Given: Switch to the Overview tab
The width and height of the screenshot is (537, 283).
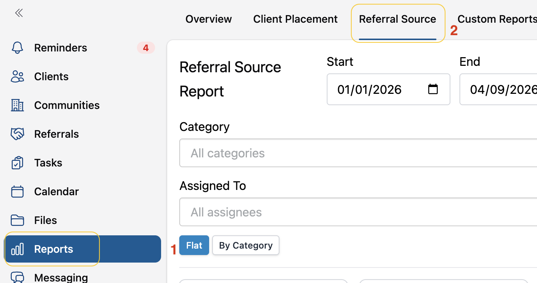Looking at the screenshot, I should pyautogui.click(x=209, y=19).
